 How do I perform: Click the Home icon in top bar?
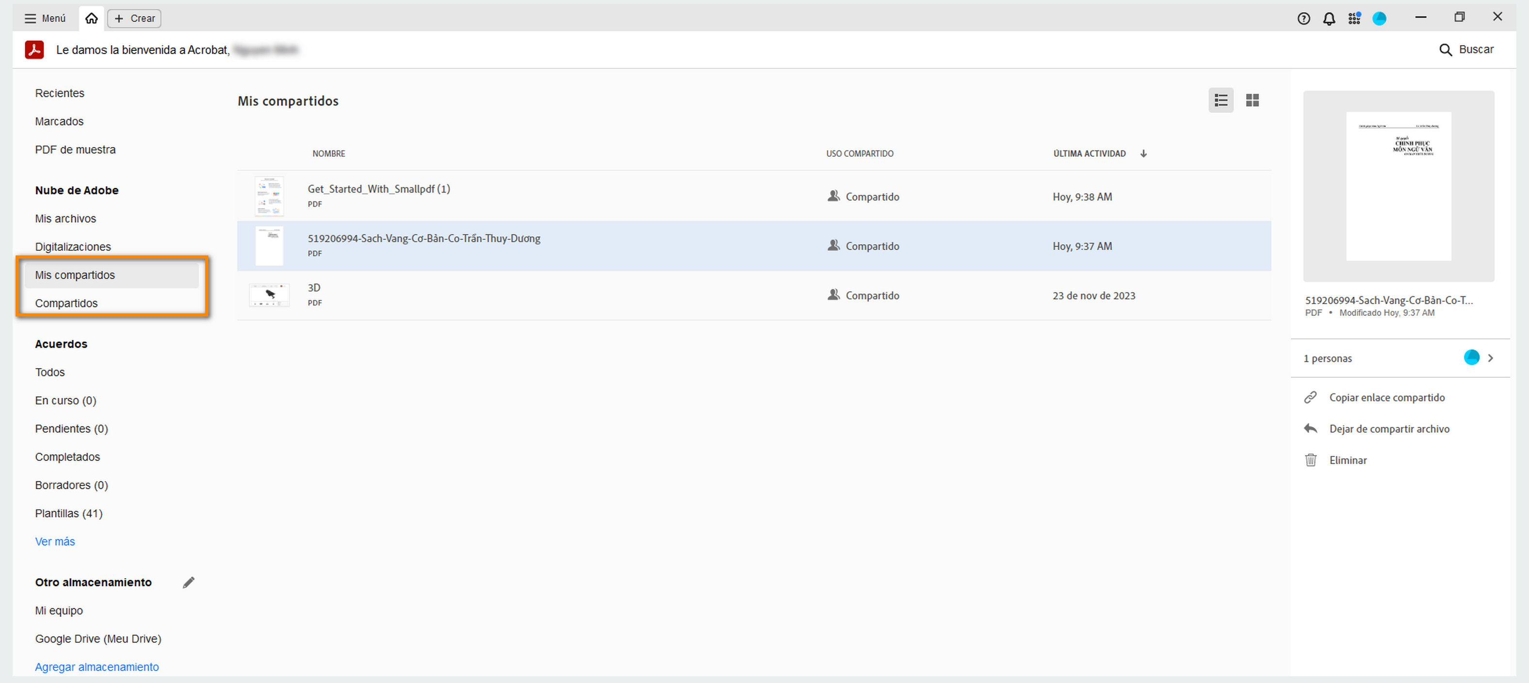pos(91,18)
